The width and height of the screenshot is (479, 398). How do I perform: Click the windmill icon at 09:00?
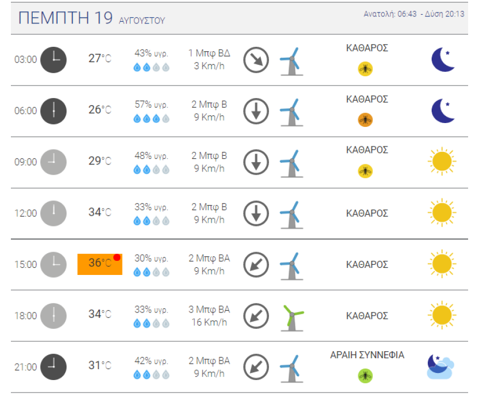291,163
